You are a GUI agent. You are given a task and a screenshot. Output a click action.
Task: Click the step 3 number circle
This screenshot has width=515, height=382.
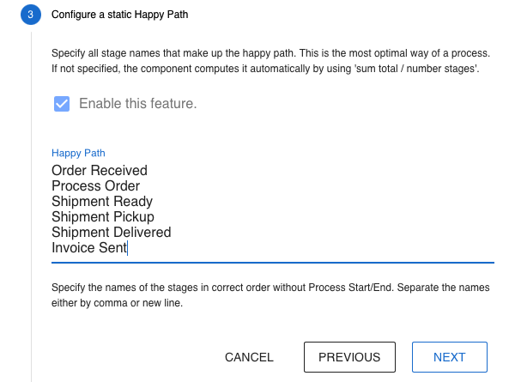(x=31, y=15)
